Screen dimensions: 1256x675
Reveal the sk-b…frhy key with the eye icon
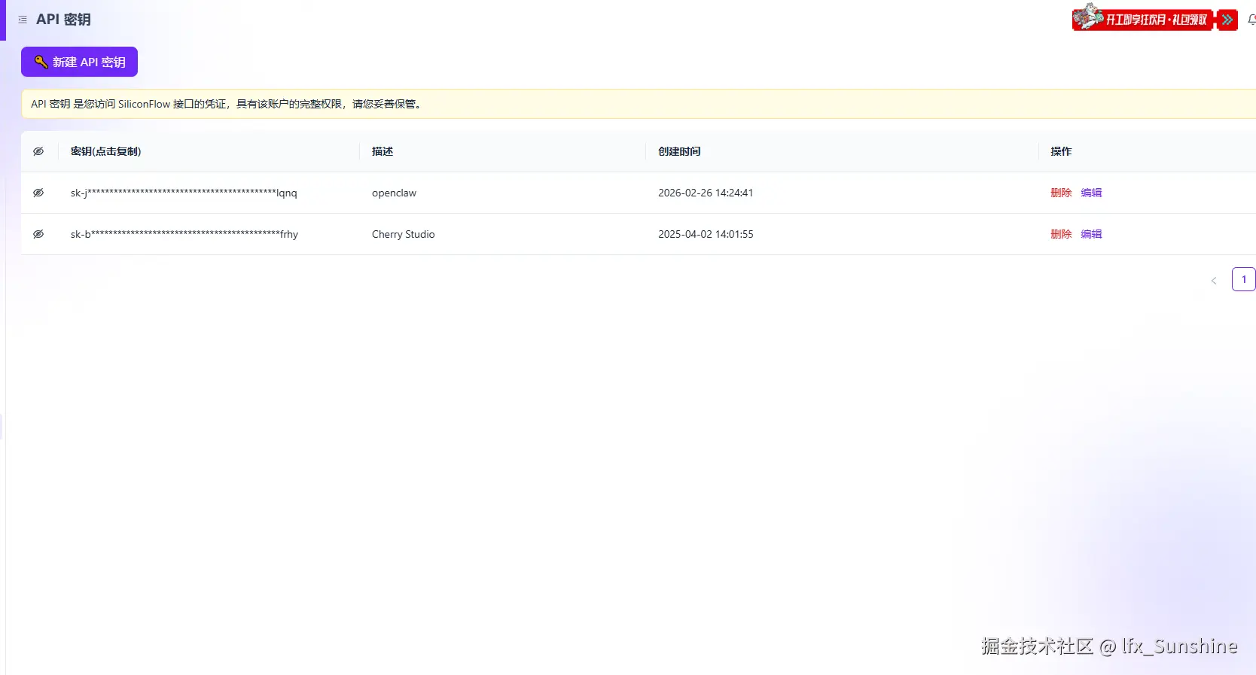pyautogui.click(x=38, y=234)
